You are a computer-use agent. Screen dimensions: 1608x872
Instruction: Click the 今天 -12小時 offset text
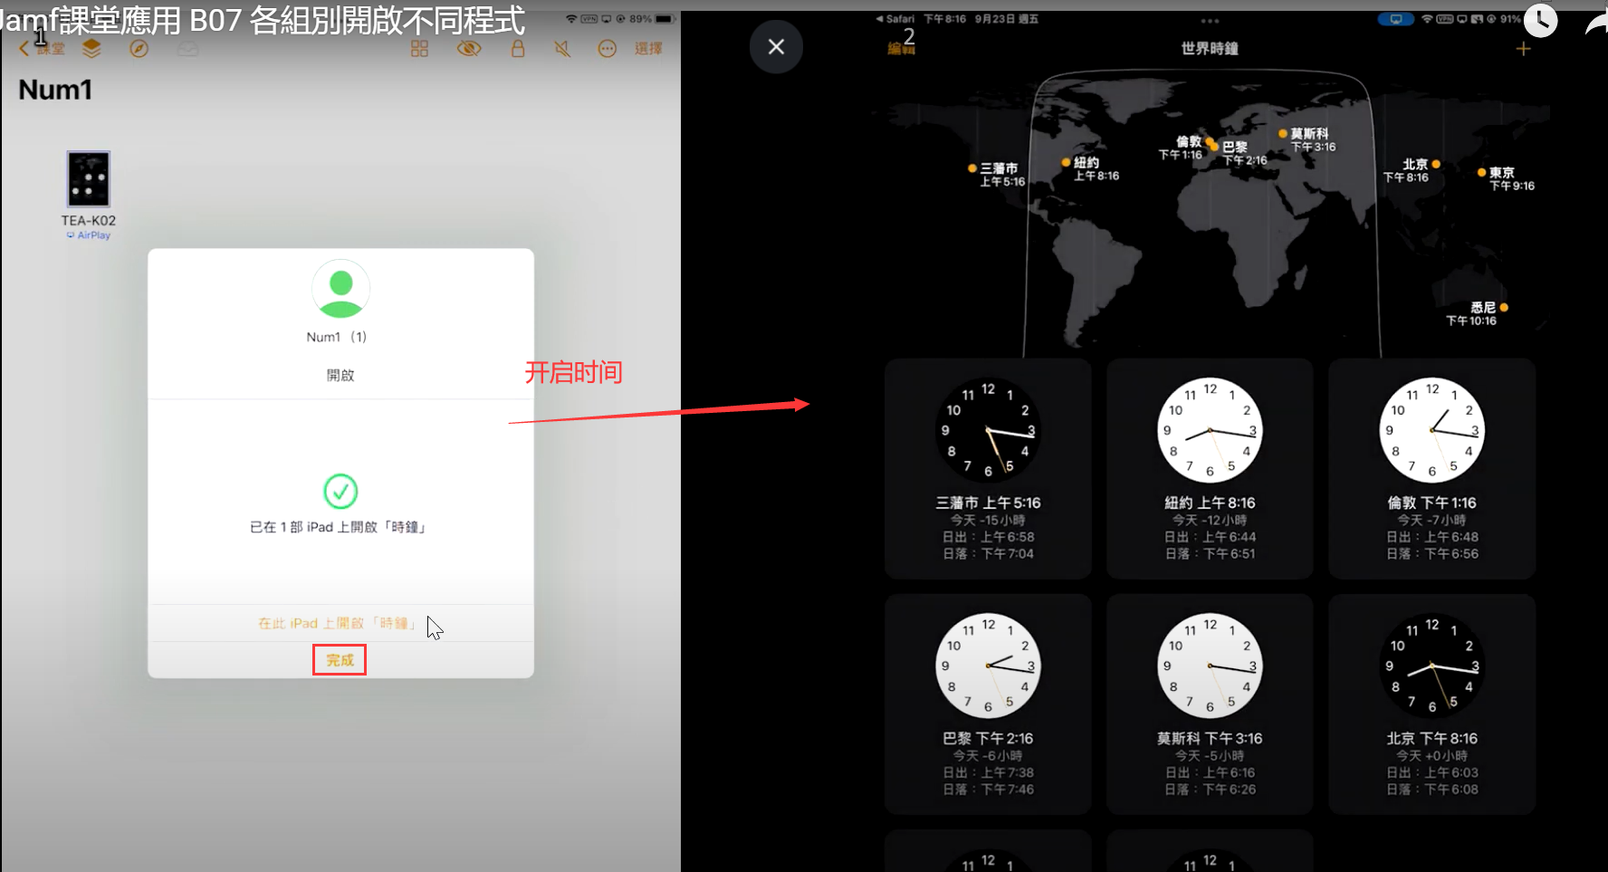[1210, 520]
